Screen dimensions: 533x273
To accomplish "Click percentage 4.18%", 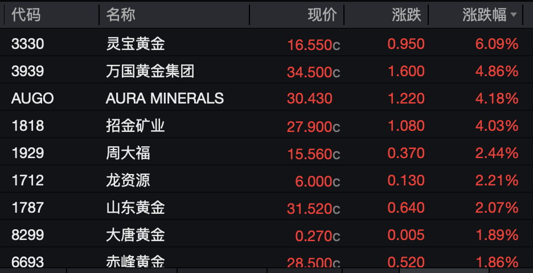I will 497,98.
